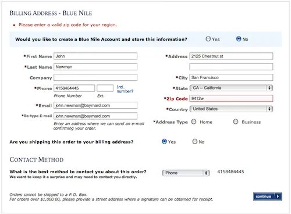Open the Intl. number? link
This screenshot has height=214, width=291.
pos(125,89)
